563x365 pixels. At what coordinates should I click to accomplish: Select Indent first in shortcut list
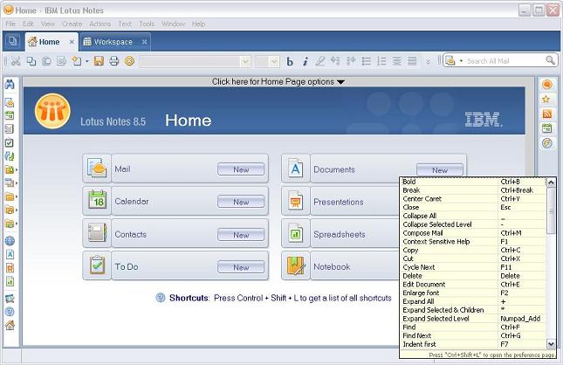(473, 344)
